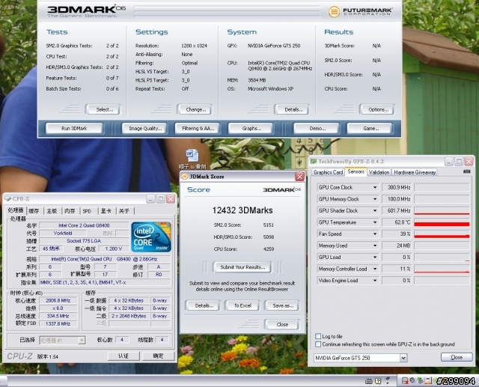
Task: Click the Futuremark orange logo icon
Action: click(x=334, y=12)
